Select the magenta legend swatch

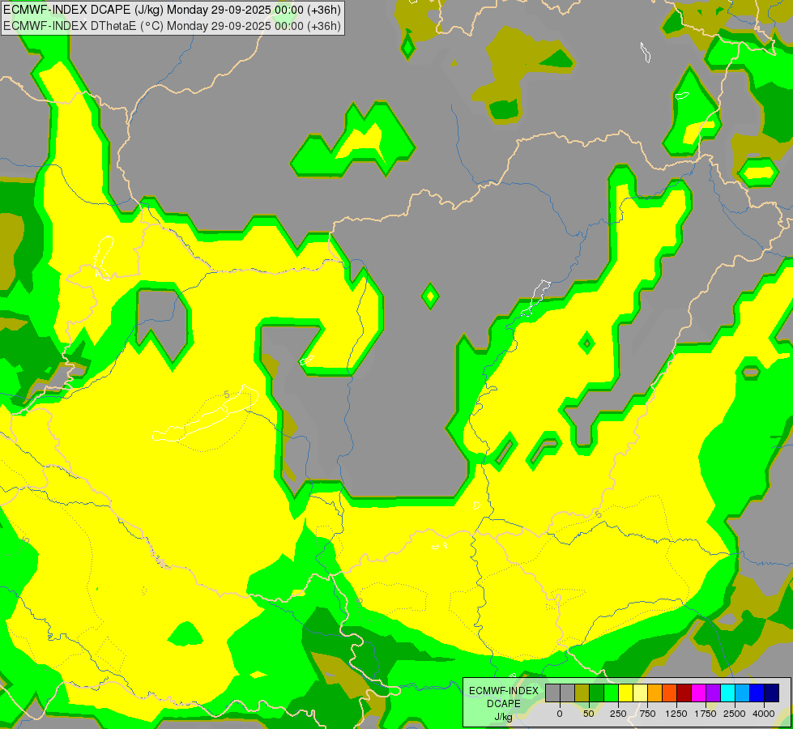coord(698,693)
